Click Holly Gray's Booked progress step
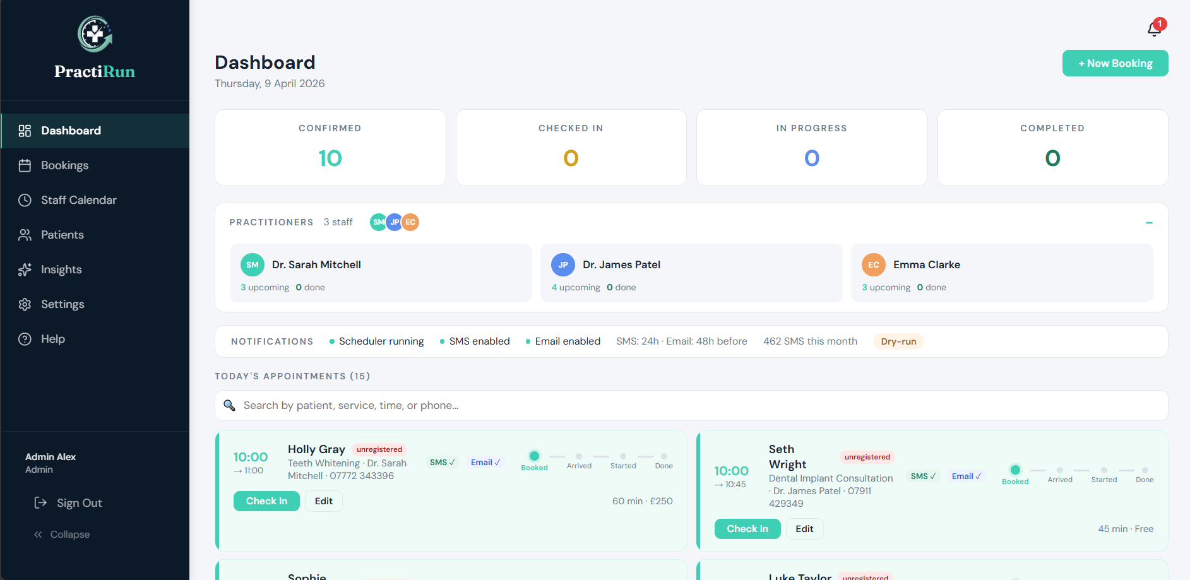This screenshot has width=1190, height=580. point(534,461)
